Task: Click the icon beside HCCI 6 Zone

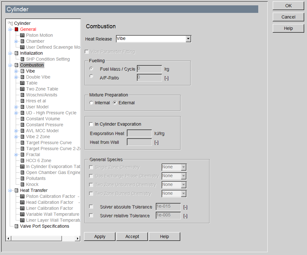Action: click(x=22, y=160)
